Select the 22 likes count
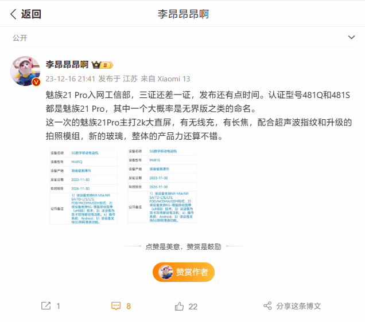Viewport: 365px width, 322px height. pyautogui.click(x=193, y=307)
